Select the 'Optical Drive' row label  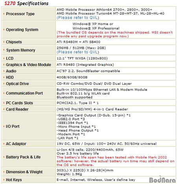click(17, 84)
